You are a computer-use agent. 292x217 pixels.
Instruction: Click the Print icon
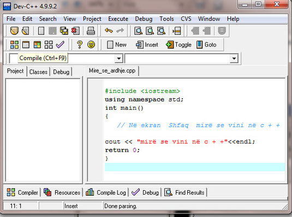coord(91,31)
